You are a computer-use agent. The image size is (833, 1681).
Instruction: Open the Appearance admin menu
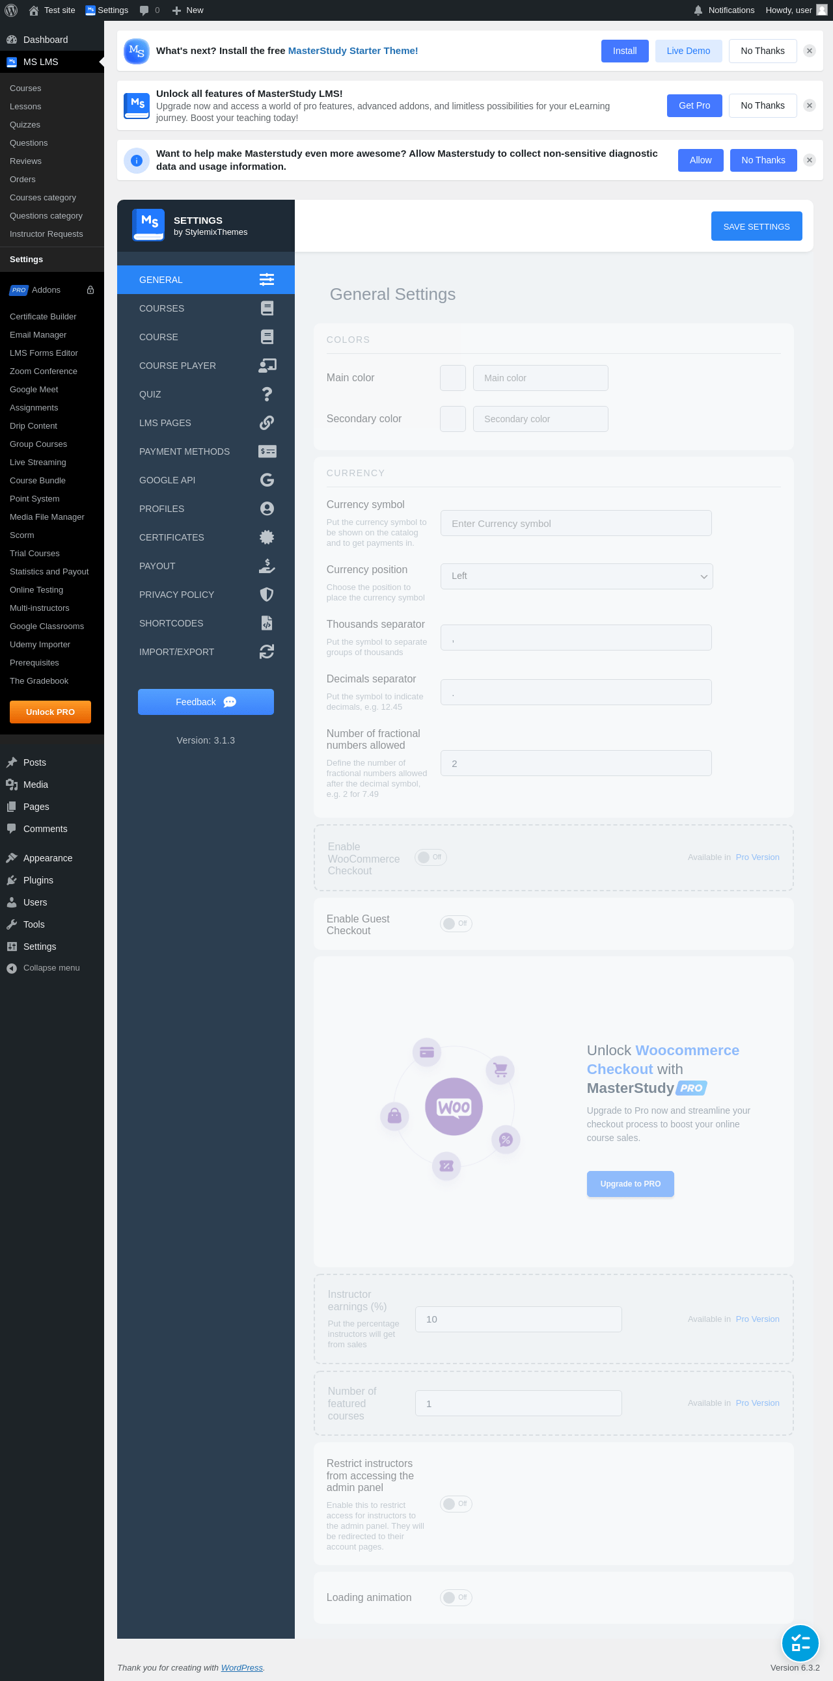pyautogui.click(x=52, y=859)
